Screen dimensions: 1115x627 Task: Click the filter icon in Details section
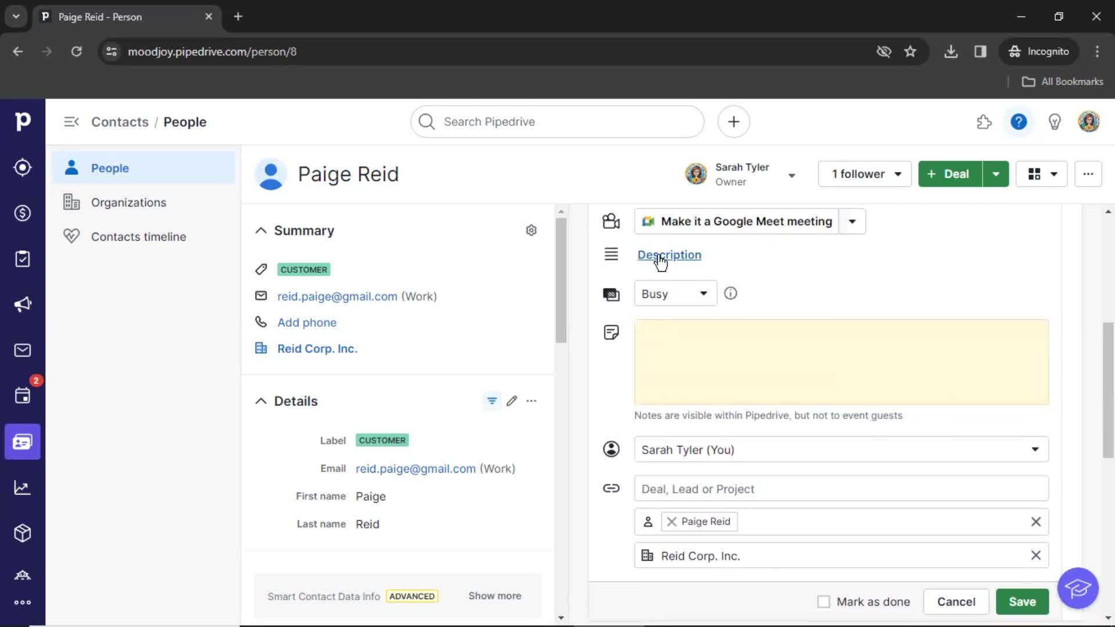[x=492, y=399]
